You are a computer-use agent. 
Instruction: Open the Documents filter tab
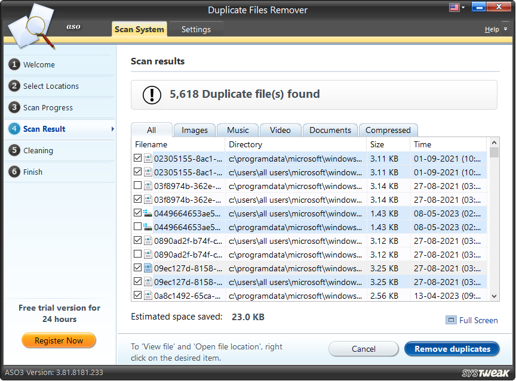click(x=330, y=129)
